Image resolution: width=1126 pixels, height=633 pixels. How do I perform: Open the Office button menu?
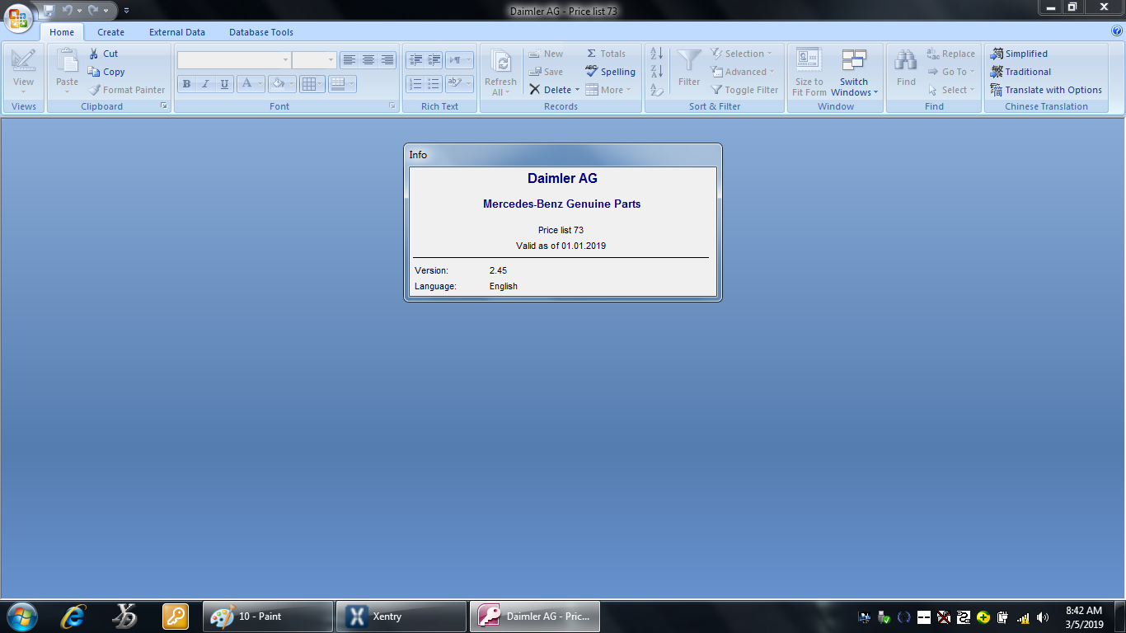[18, 17]
